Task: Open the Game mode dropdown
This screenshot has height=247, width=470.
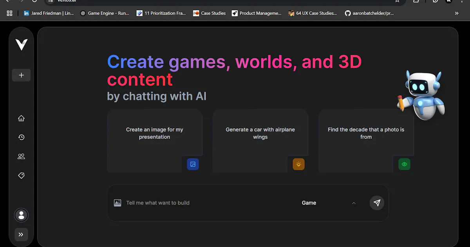Action: [x=329, y=203]
